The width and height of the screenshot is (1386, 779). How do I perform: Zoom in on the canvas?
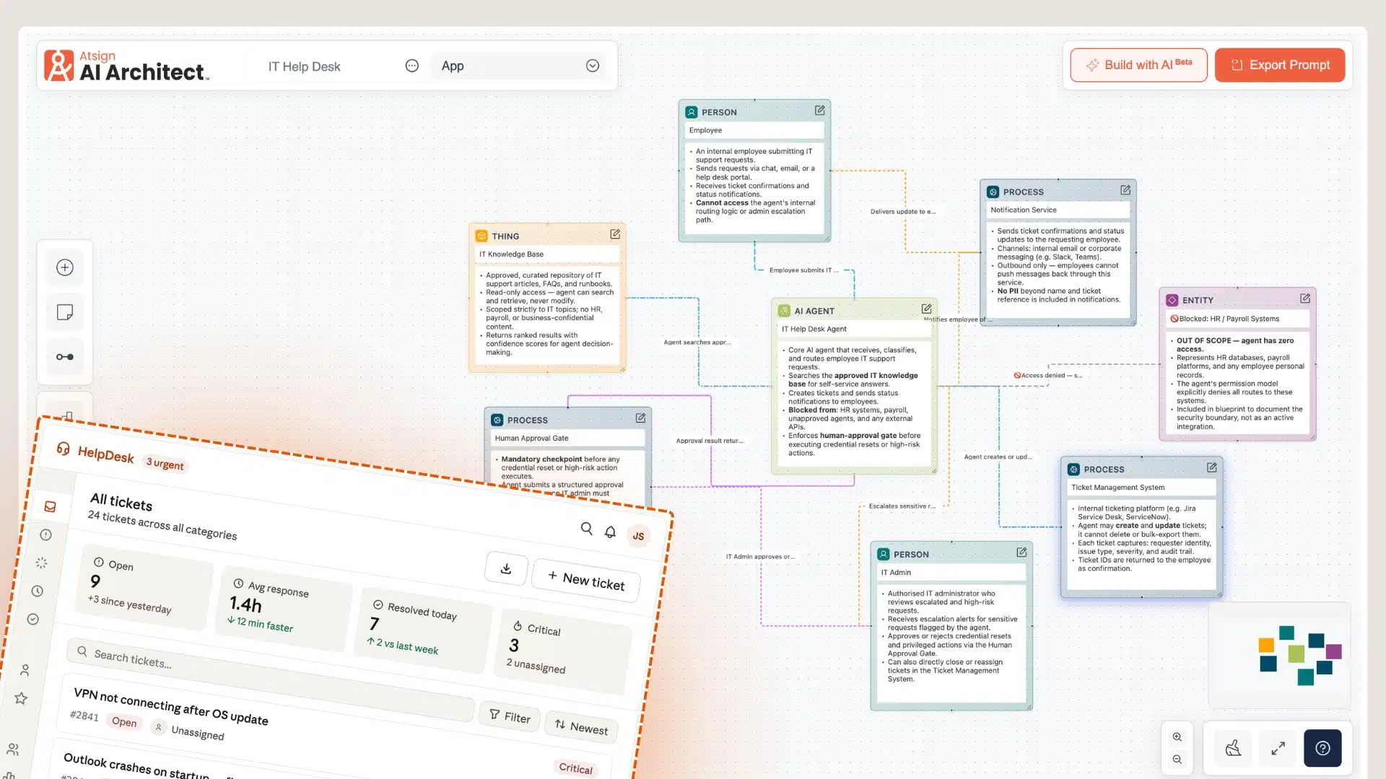tap(1177, 737)
